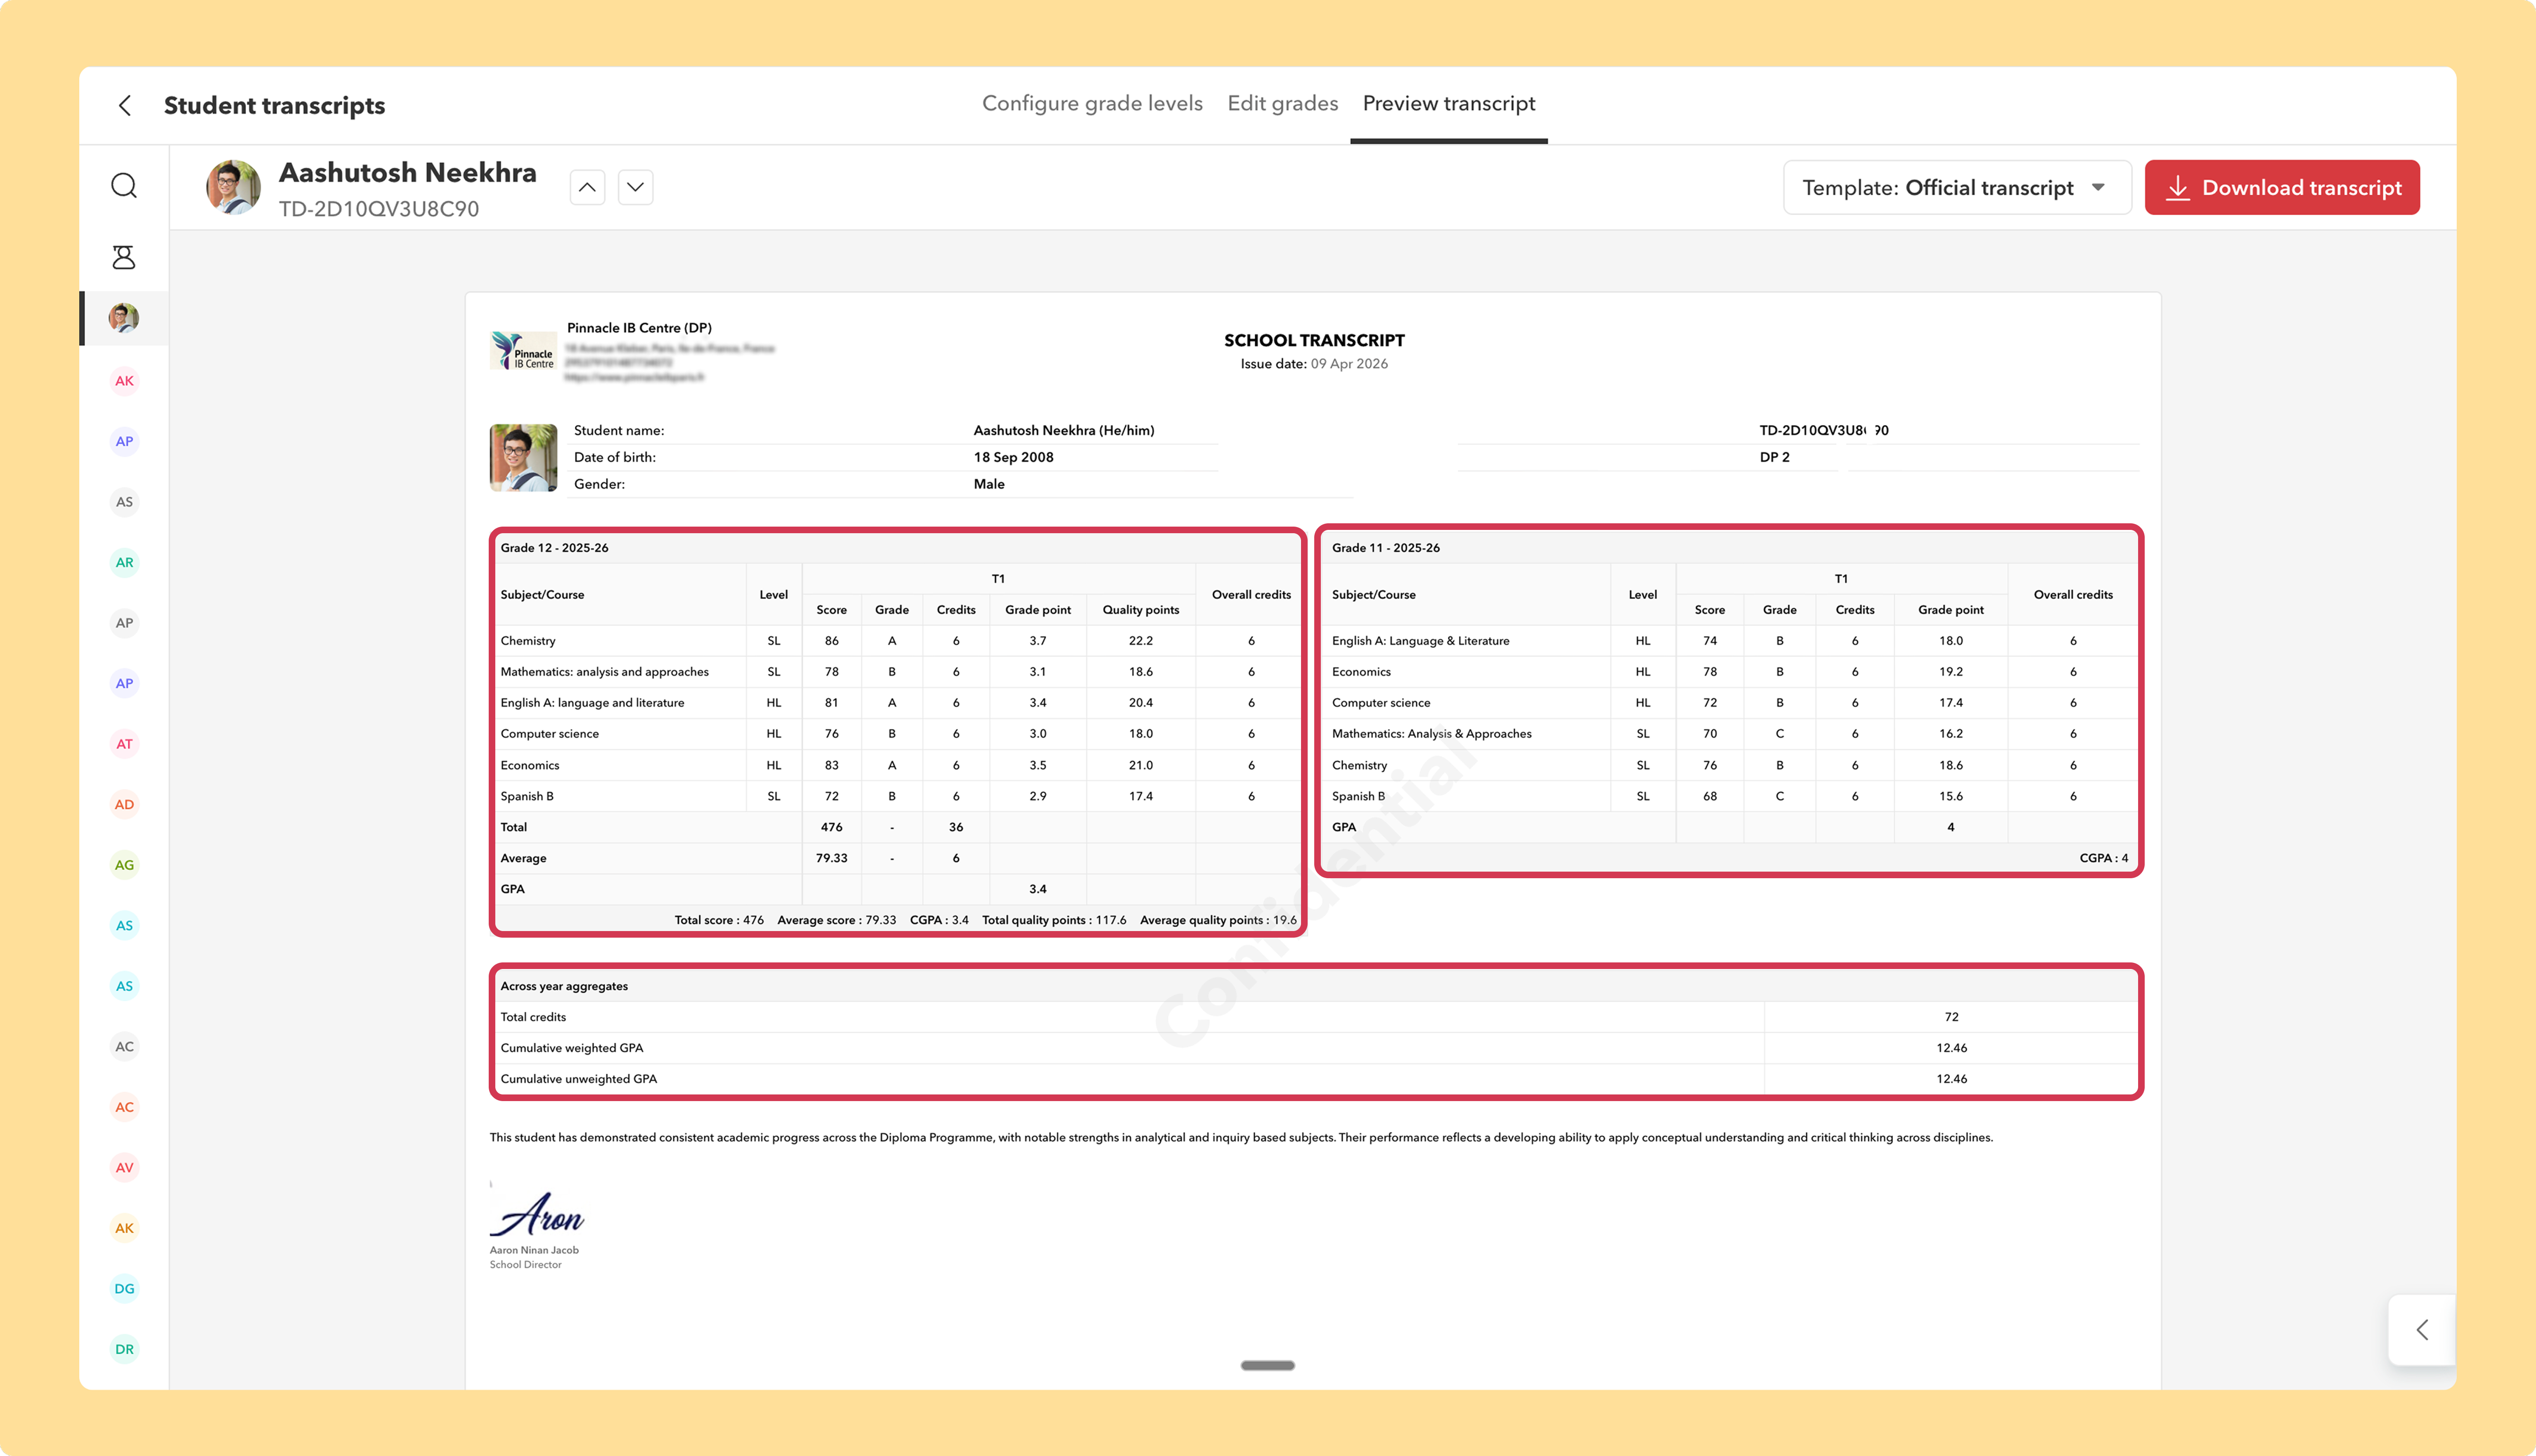The height and width of the screenshot is (1456, 2536).
Task: Select the DG student avatar
Action: pos(124,1288)
